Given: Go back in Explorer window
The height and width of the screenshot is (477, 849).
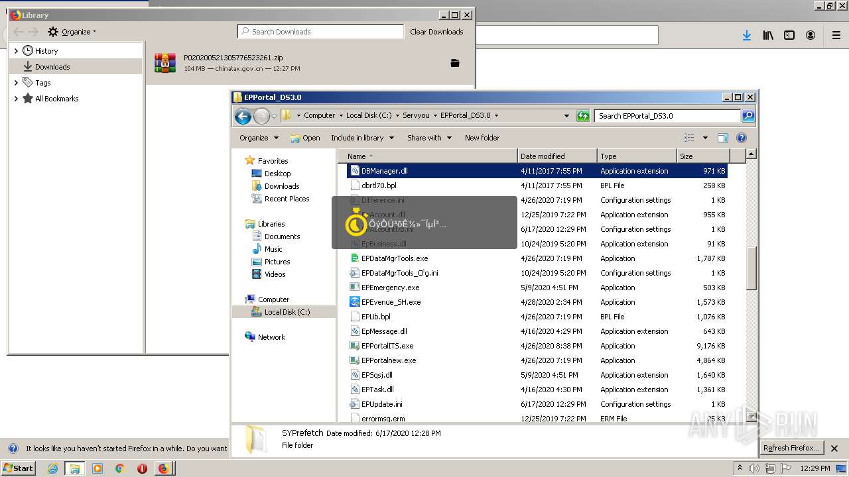Looking at the screenshot, I should [x=243, y=117].
